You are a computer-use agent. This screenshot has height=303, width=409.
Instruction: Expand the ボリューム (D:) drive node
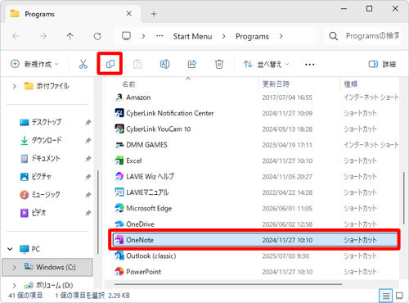tap(15, 286)
